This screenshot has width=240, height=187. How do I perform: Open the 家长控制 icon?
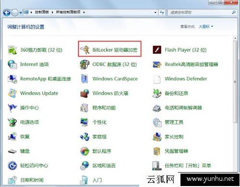157,137
